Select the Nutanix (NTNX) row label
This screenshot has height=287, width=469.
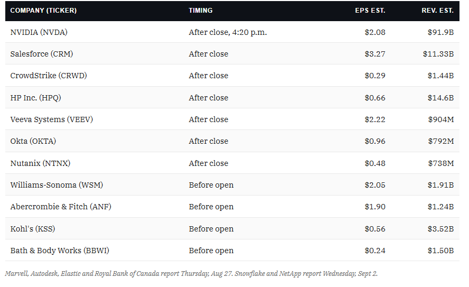pos(40,163)
